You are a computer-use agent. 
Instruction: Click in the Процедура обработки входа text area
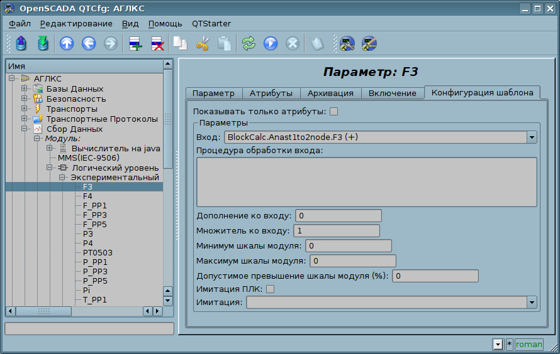click(367, 182)
